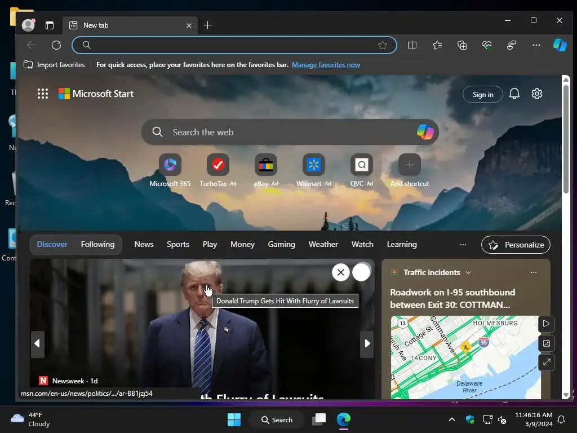Open Browser essentials heart icon

[x=487, y=45]
